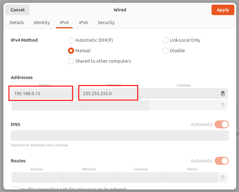The height and width of the screenshot is (192, 239).
Task: Click the DNS servers input field
Action: click(x=120, y=136)
